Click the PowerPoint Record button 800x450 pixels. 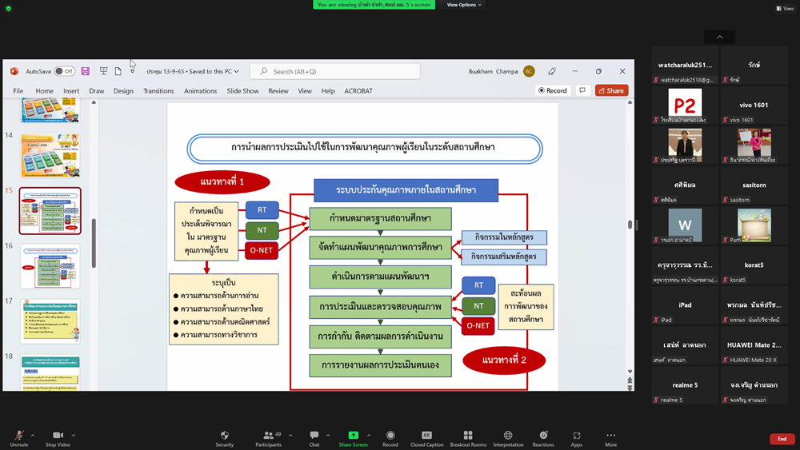click(x=553, y=90)
